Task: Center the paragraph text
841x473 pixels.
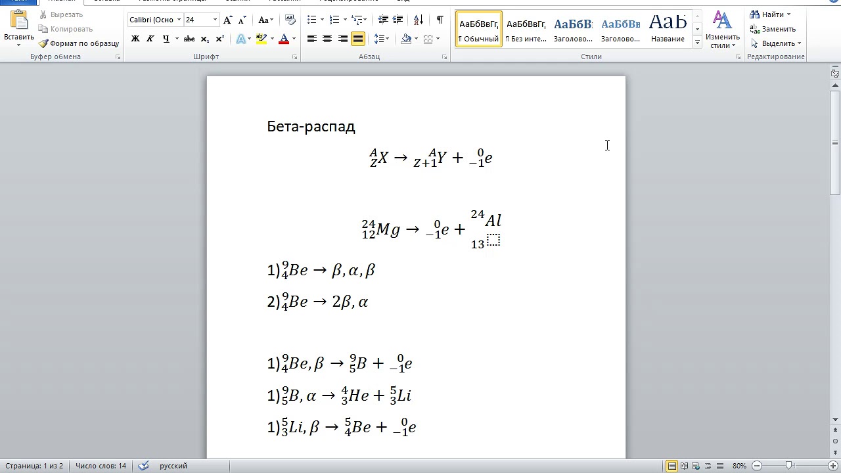Action: click(x=327, y=39)
